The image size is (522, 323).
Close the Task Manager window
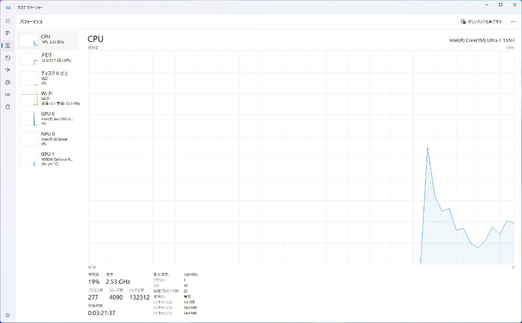click(x=514, y=5)
